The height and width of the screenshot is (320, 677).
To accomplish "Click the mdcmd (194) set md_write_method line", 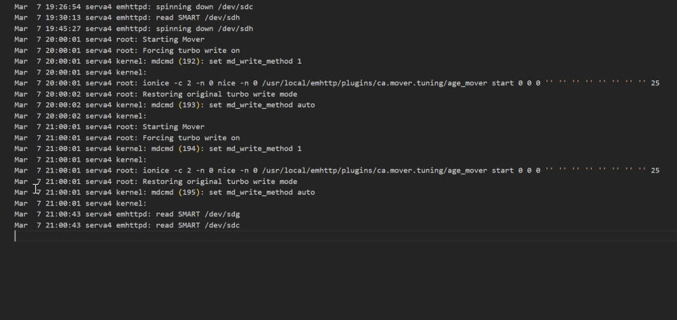I will [x=158, y=149].
